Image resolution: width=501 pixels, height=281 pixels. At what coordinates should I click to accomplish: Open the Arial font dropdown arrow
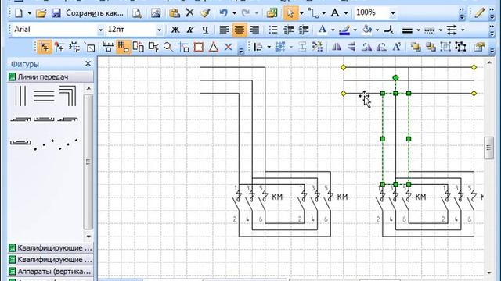point(101,30)
